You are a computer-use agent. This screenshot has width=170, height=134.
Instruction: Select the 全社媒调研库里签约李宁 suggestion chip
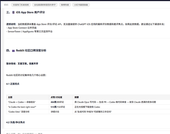45,5
